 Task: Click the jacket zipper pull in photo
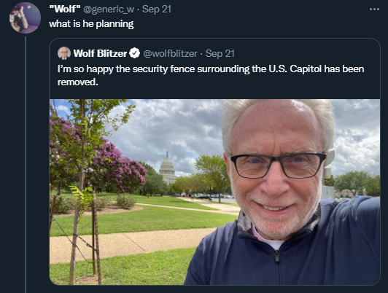pos(277,257)
